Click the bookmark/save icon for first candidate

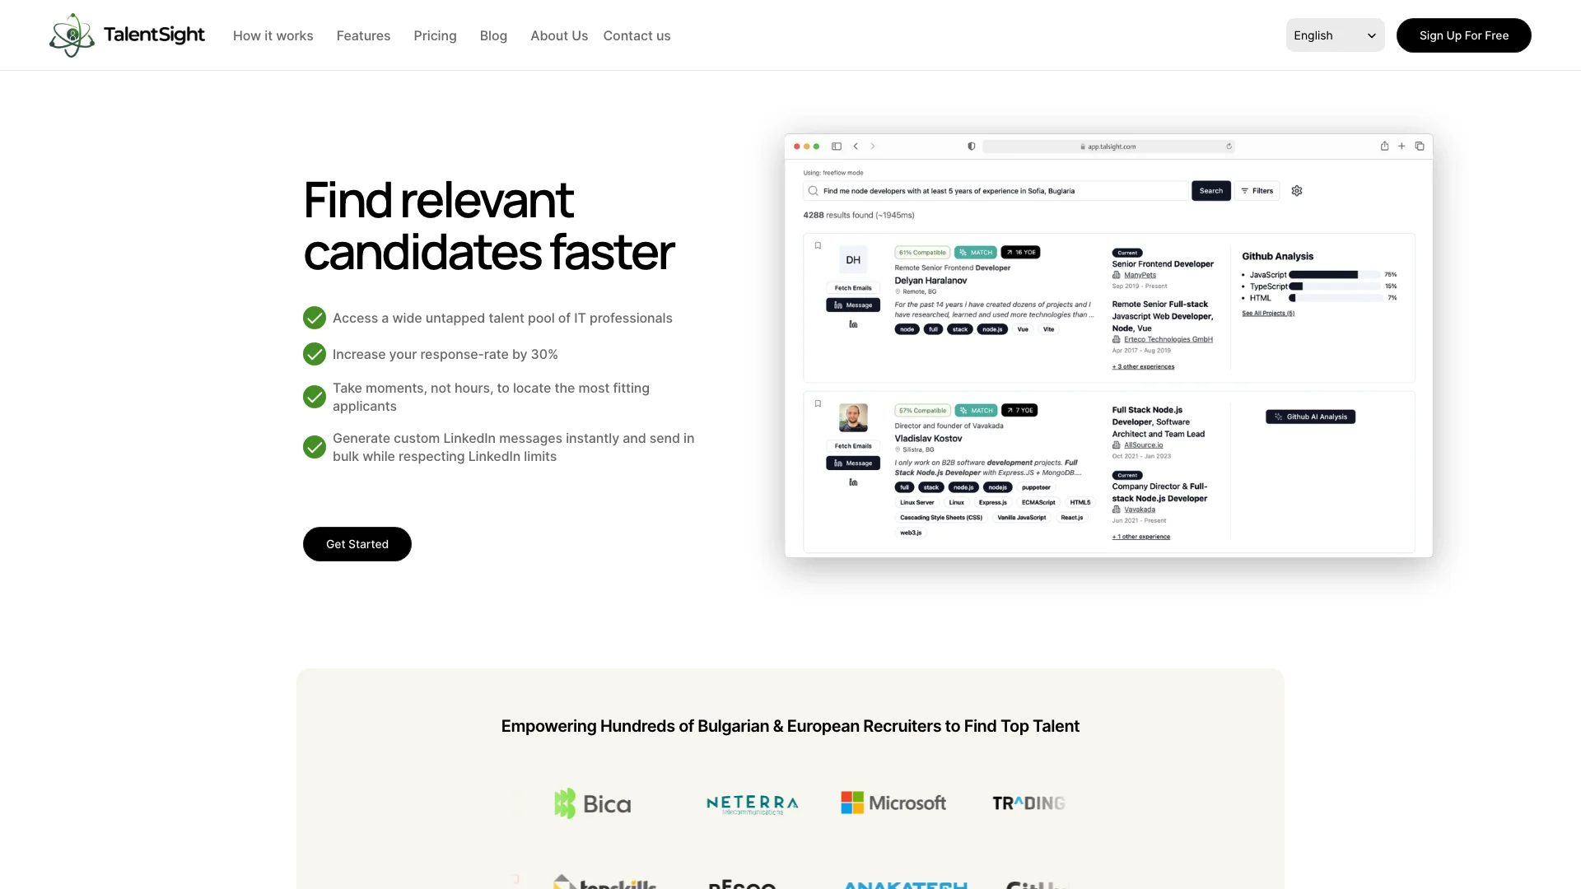(x=818, y=245)
